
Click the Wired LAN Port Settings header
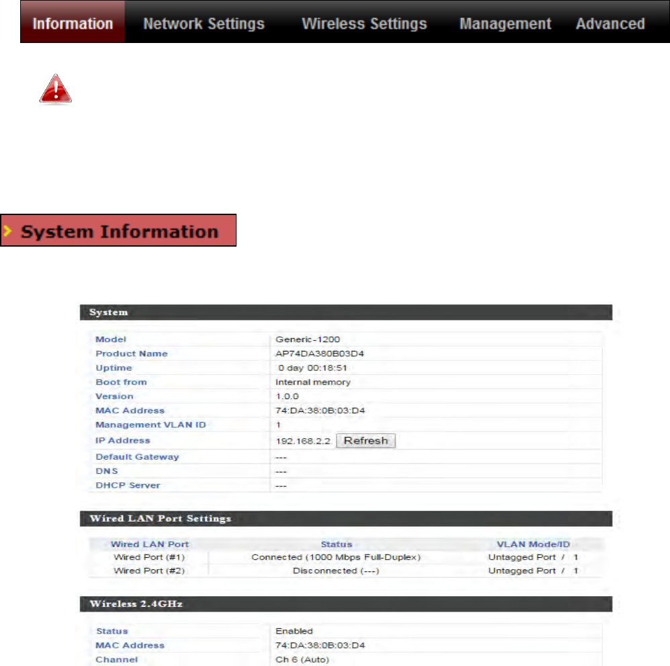pyautogui.click(x=345, y=519)
